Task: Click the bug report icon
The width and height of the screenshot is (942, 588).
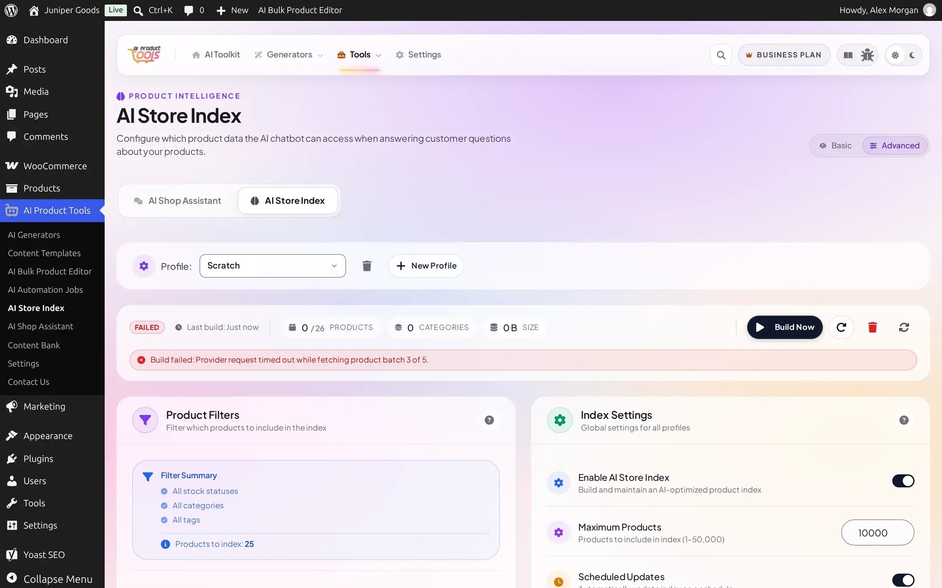Action: tap(867, 55)
